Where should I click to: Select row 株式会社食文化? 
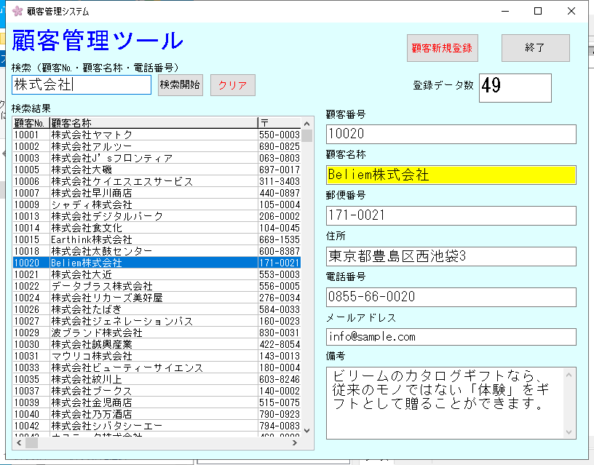(157, 228)
